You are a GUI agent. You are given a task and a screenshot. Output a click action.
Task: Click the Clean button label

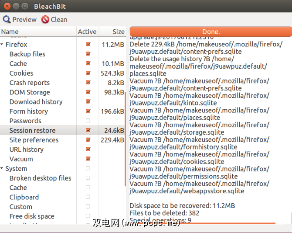pos(59,19)
